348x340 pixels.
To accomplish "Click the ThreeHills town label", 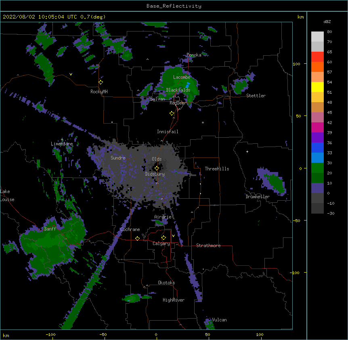I will (x=217, y=169).
